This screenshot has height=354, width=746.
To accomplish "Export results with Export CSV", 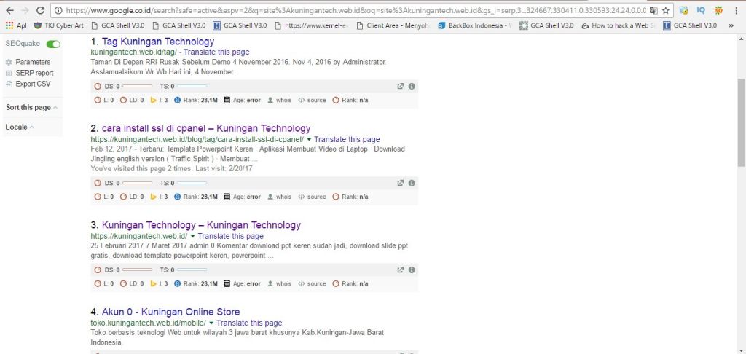I will click(28, 84).
